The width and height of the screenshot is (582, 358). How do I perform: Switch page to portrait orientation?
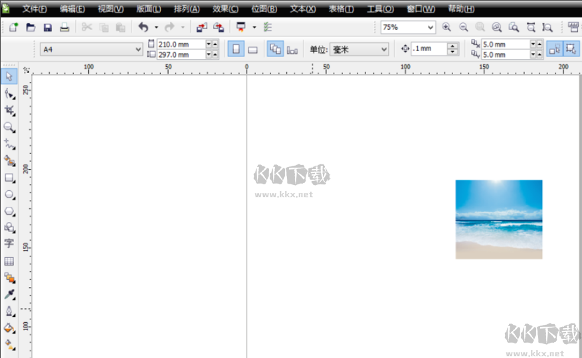click(x=235, y=49)
